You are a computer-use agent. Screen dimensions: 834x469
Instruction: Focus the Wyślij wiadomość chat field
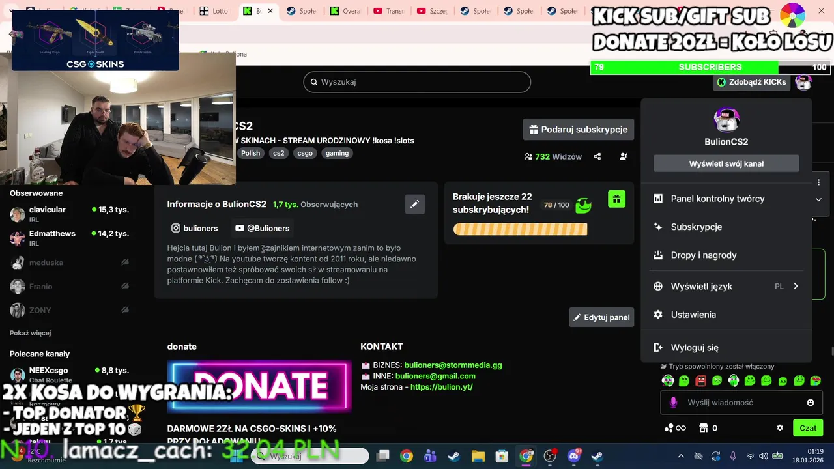point(741,403)
